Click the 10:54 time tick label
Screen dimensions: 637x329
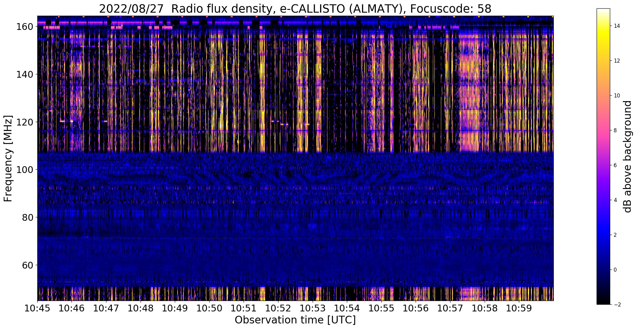click(347, 308)
